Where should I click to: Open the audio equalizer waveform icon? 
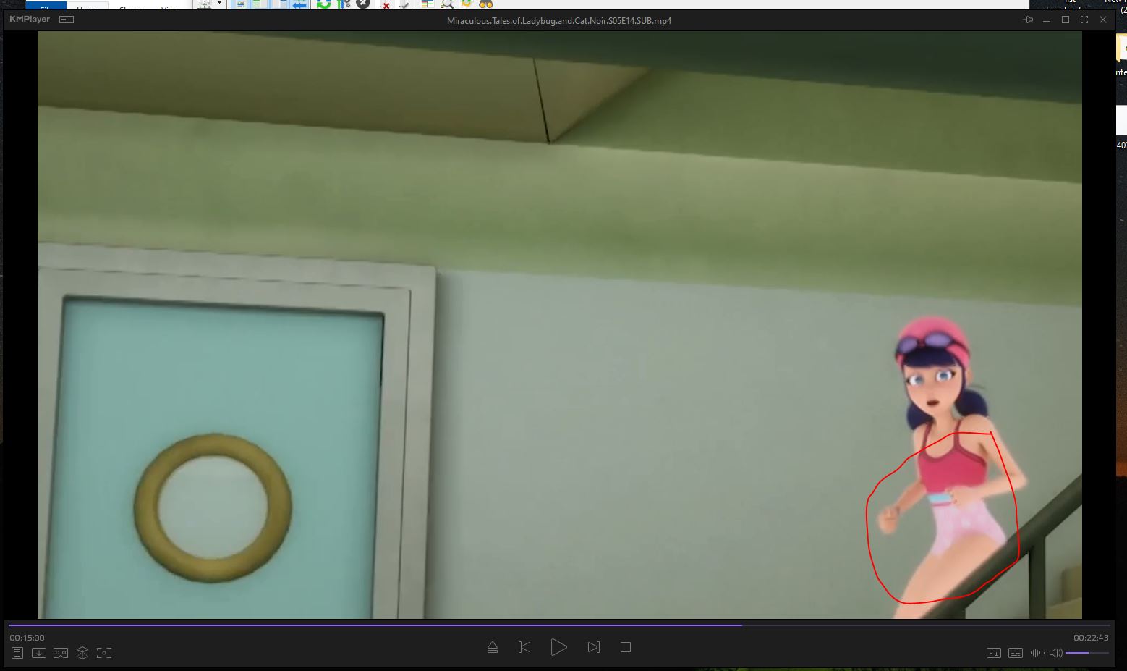click(1037, 653)
